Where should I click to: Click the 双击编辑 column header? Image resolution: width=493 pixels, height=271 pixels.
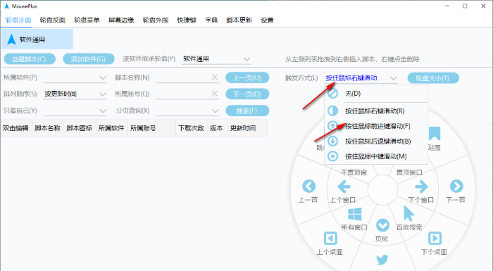tap(16, 128)
